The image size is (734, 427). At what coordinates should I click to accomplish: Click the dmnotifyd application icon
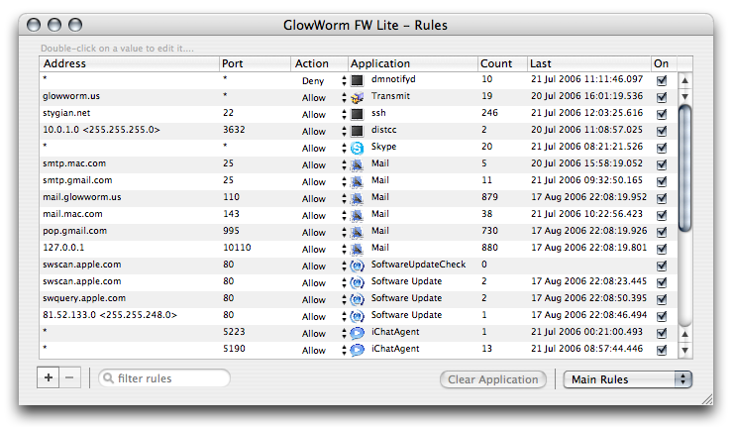tap(358, 80)
